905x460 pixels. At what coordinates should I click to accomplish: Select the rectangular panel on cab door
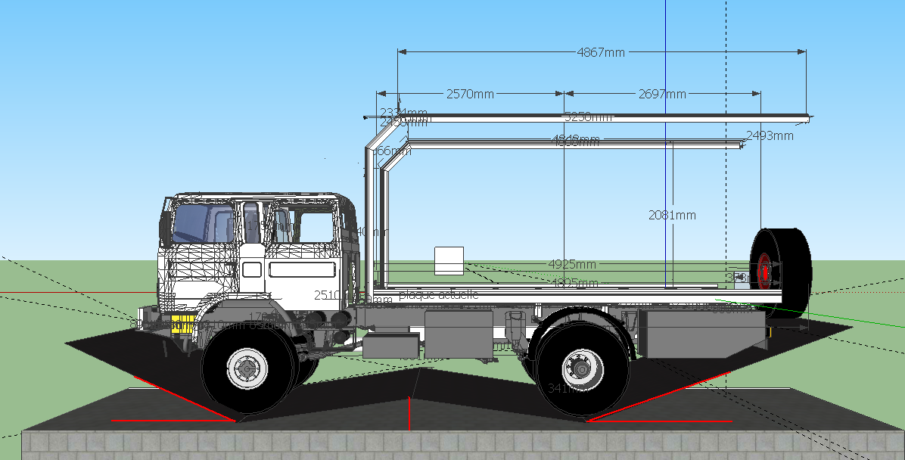(x=302, y=269)
